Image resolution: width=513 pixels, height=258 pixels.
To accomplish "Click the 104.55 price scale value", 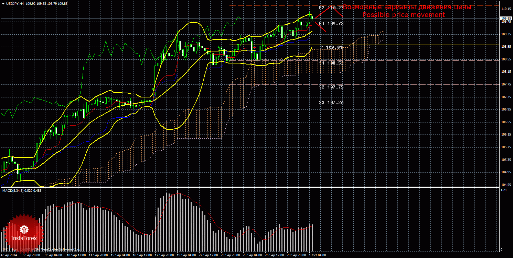I will coord(505,185).
